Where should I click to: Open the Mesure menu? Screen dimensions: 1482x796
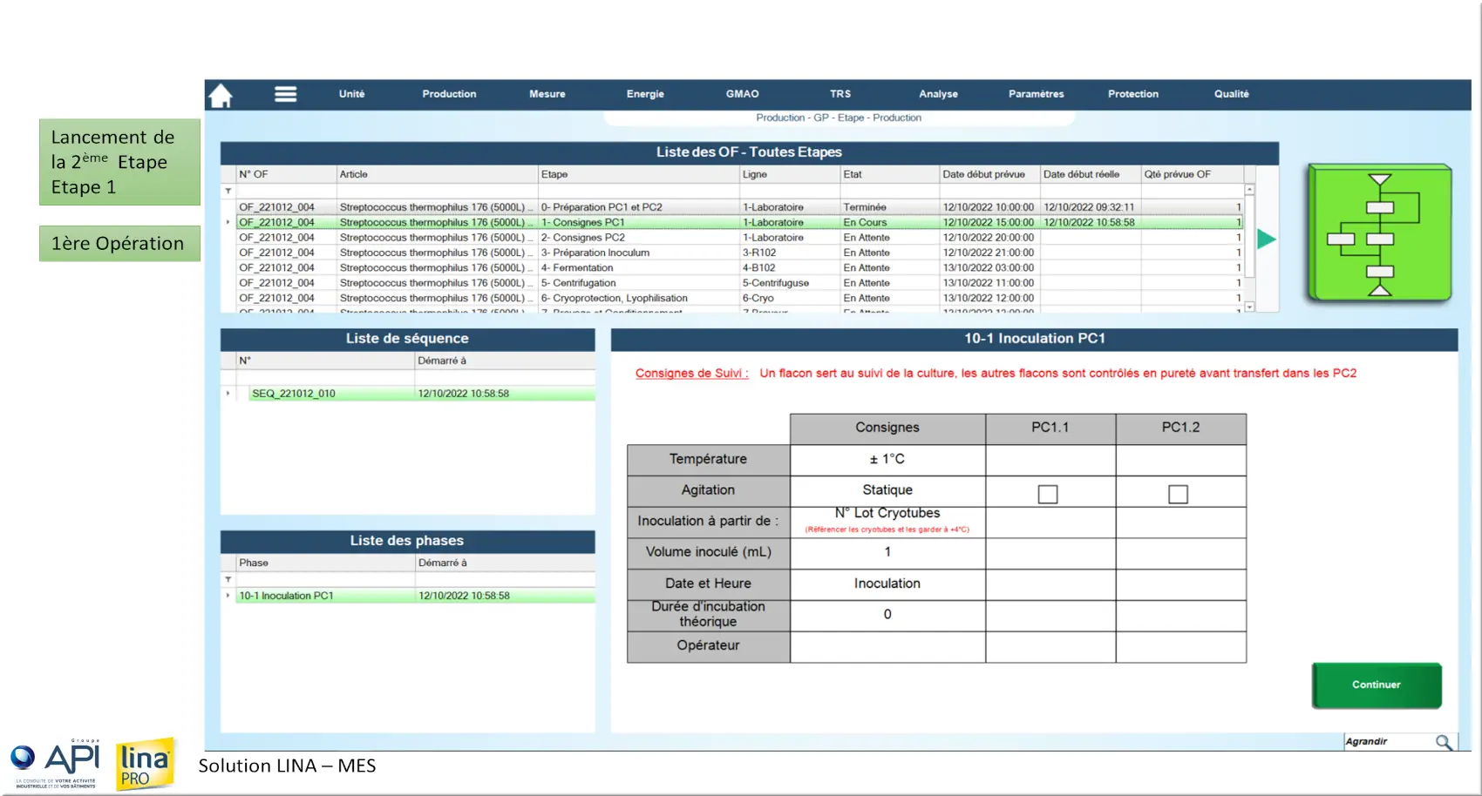[547, 94]
